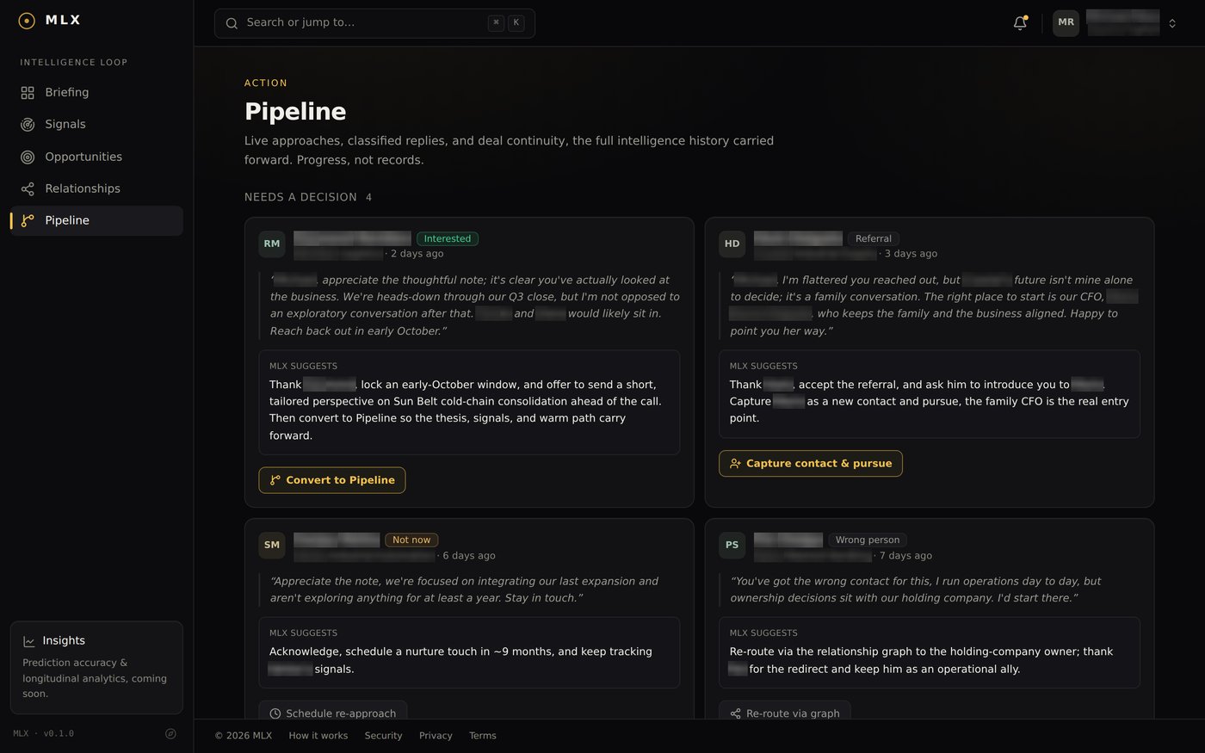
Task: Click the MLX logo icon
Action: point(27,21)
